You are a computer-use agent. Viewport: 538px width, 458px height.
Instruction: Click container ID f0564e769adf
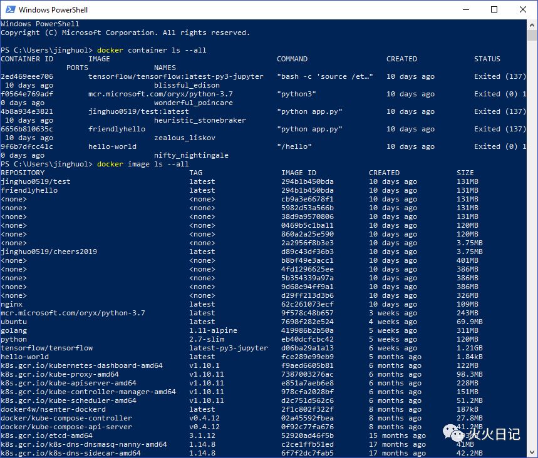coord(27,94)
